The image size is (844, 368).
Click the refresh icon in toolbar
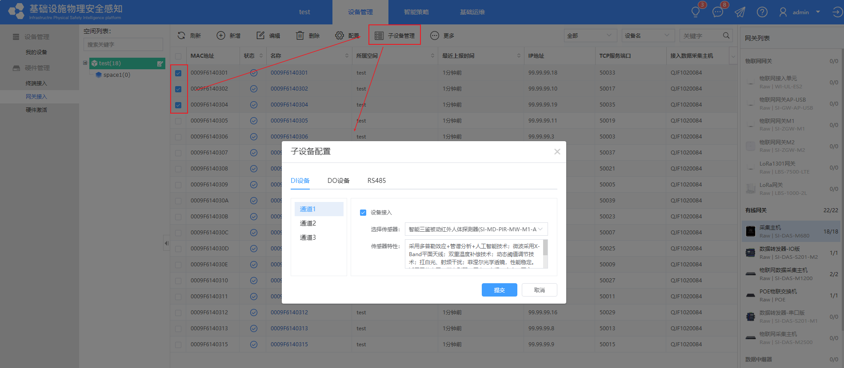click(181, 36)
